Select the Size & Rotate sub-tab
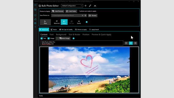The height and width of the screenshot is (98, 174). (x=74, y=34)
